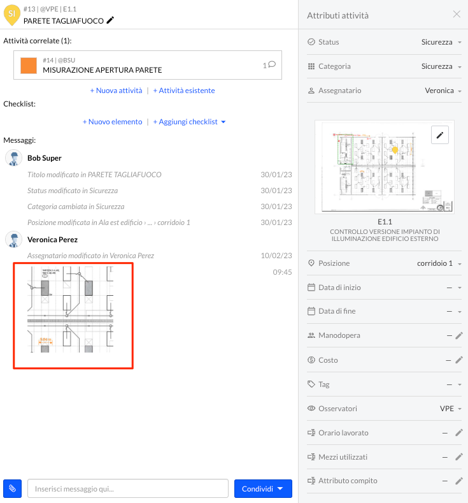Click the + Nuova attività link
The image size is (468, 503).
tap(116, 91)
